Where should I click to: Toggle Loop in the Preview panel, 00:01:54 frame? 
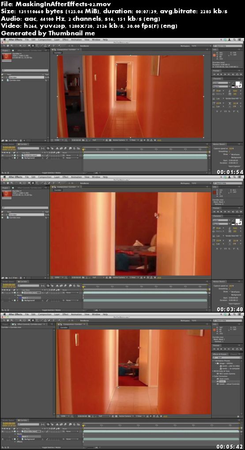[x=237, y=74]
